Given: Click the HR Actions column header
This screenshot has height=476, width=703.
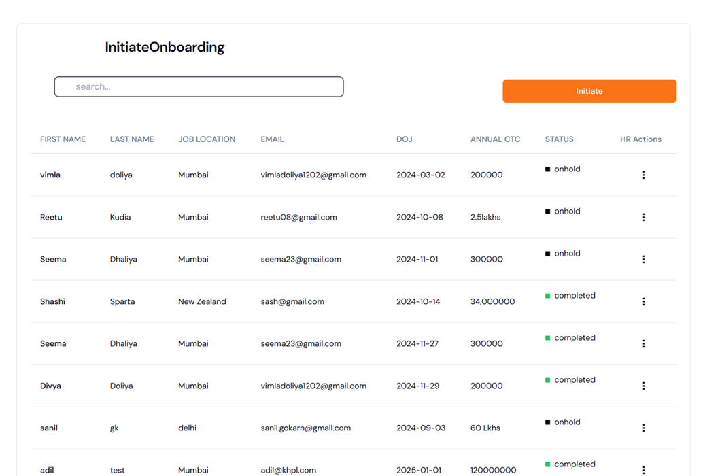Looking at the screenshot, I should click(640, 139).
